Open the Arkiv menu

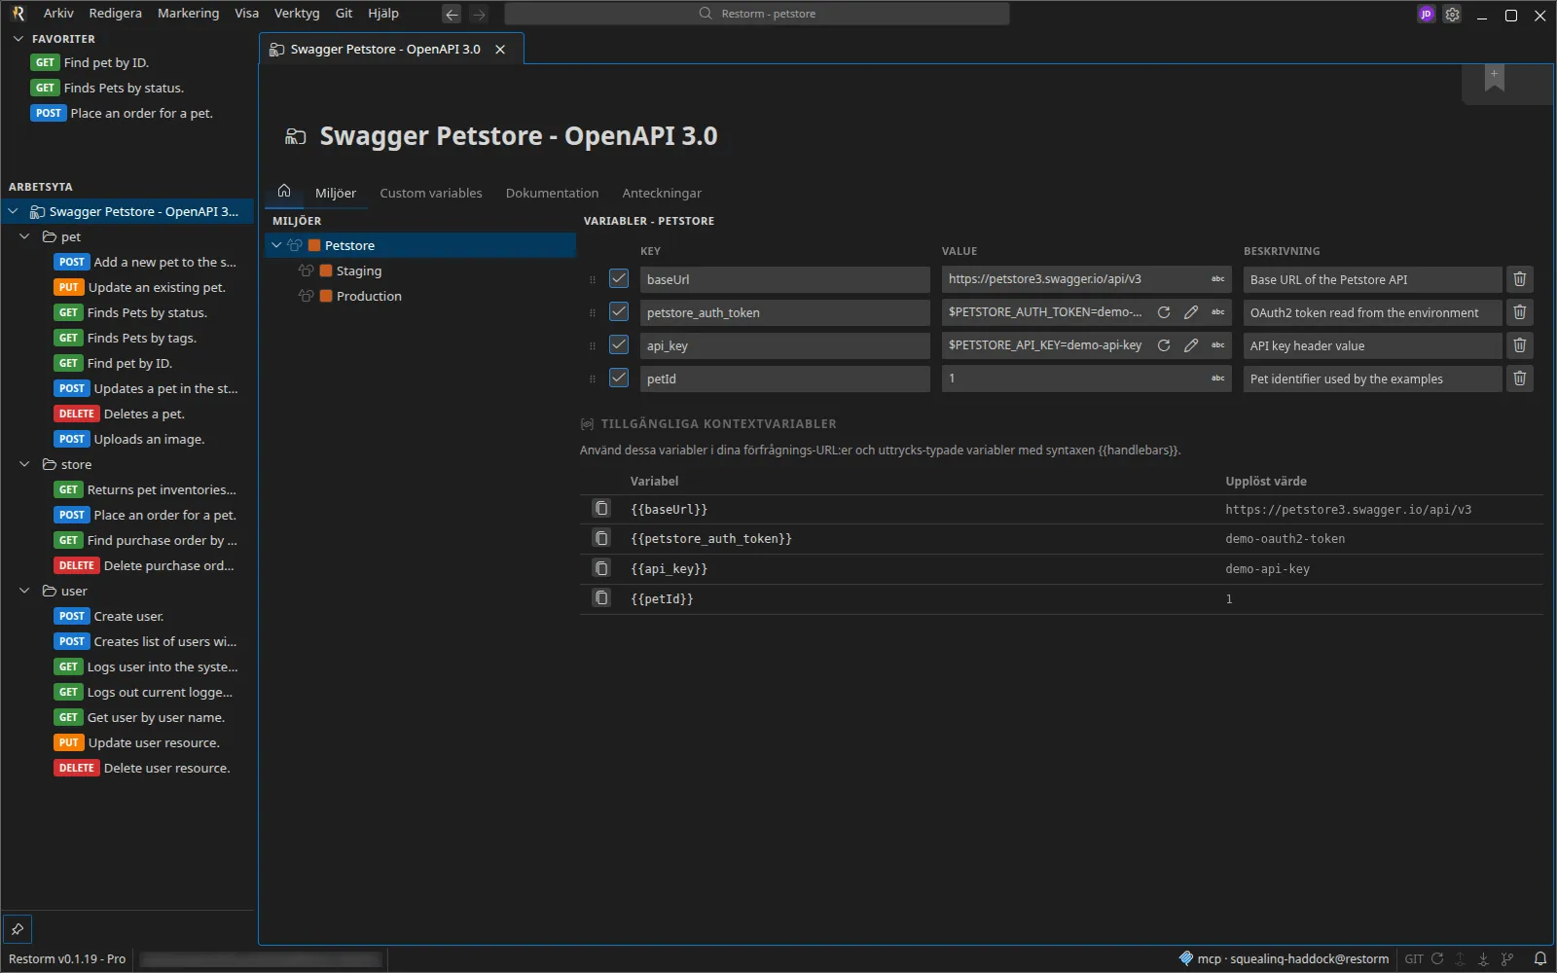point(58,14)
